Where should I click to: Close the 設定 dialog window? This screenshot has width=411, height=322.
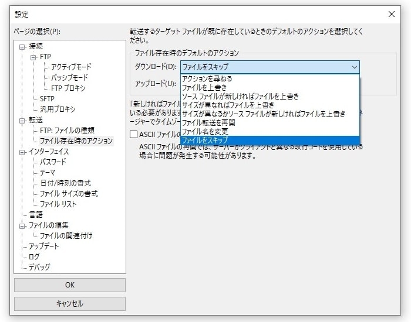392,13
